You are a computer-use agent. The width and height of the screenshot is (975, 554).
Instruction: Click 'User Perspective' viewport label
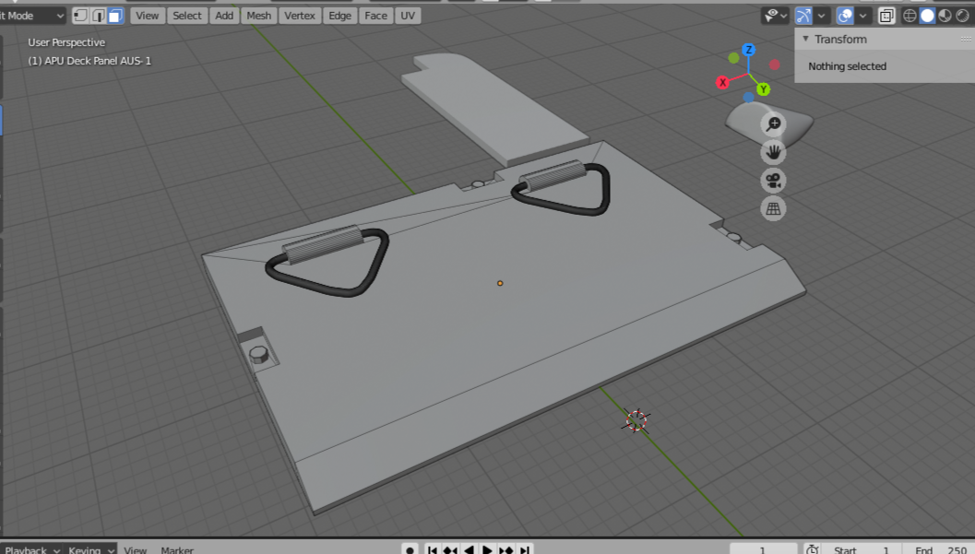click(x=66, y=42)
